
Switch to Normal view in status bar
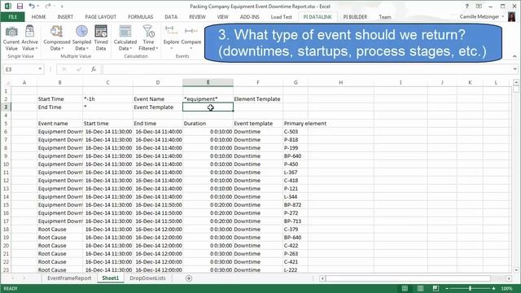pos(405,288)
